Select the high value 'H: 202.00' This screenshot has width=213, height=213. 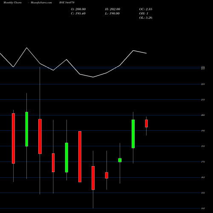pos(112,9)
